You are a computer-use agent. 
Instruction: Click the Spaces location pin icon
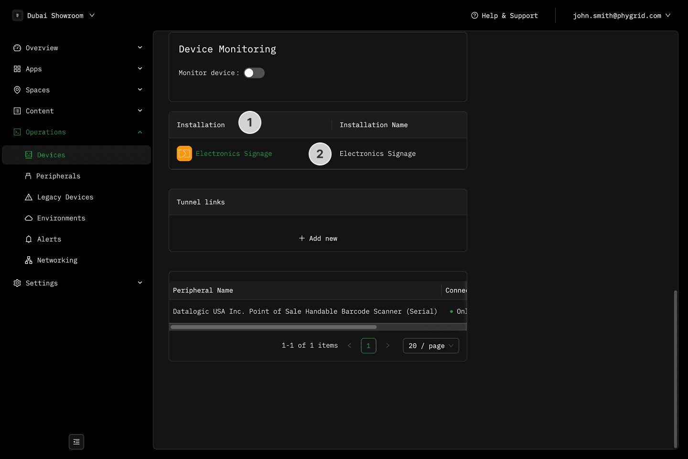(17, 90)
